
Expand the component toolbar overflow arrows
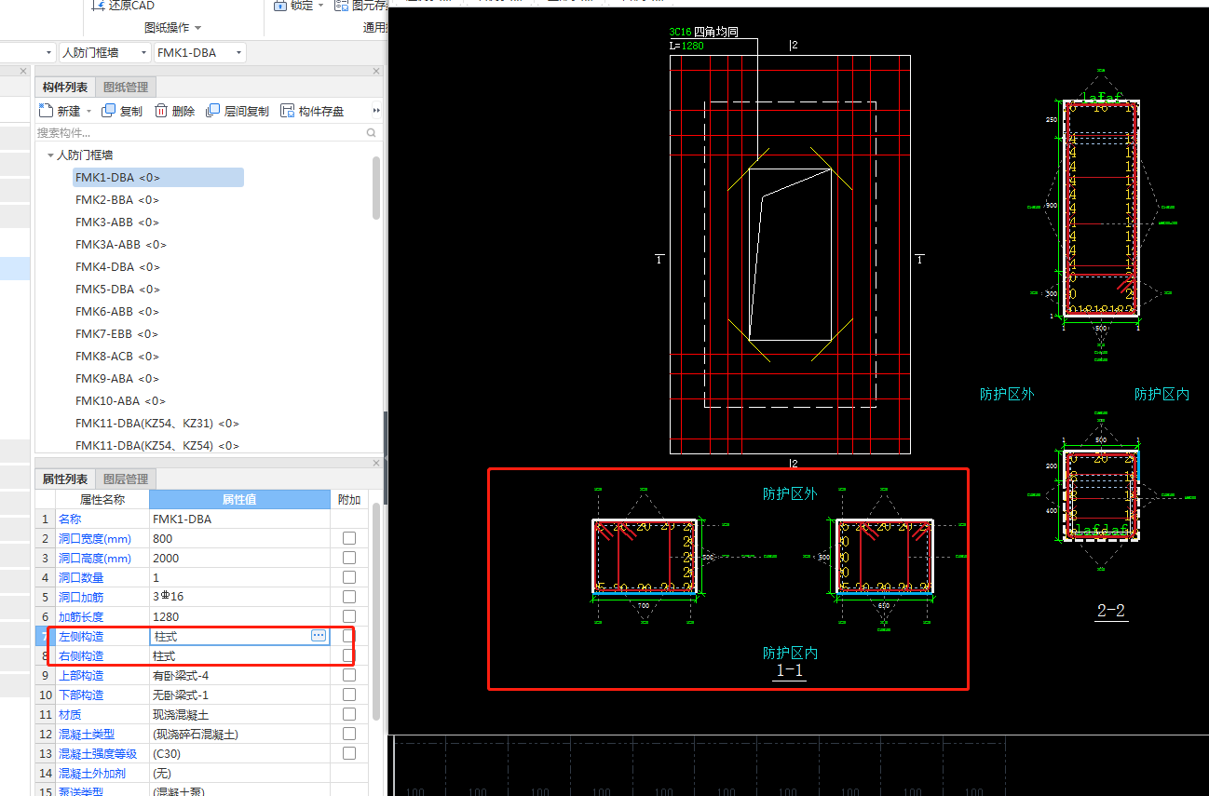(376, 111)
